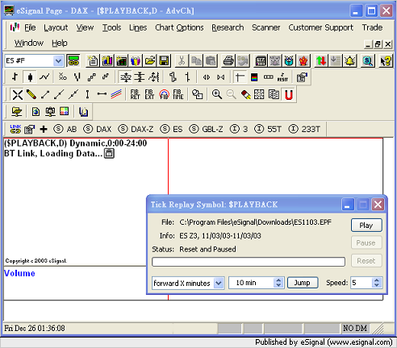Click the Volume study label
Image resolution: width=397 pixels, height=348 pixels.
19,273
